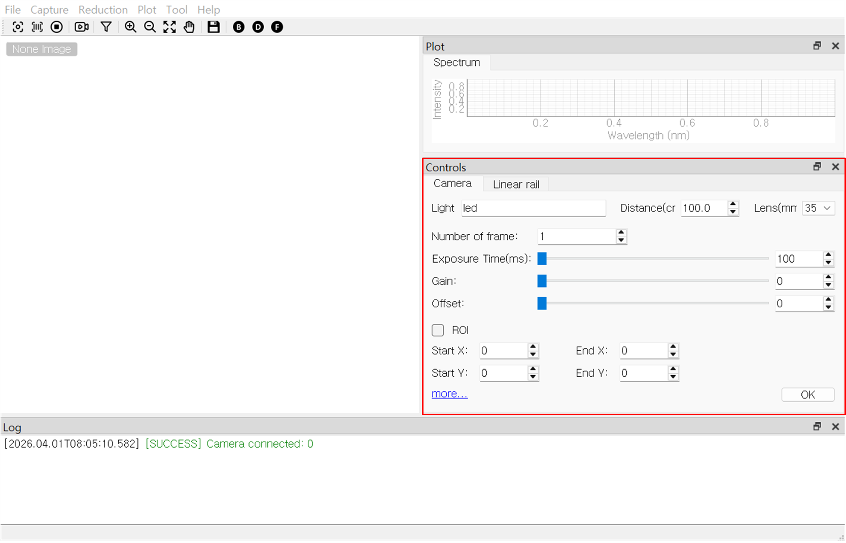
Task: Close the Log panel
Action: [835, 426]
